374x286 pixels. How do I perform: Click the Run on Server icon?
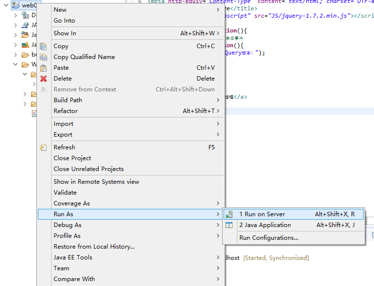coord(229,214)
